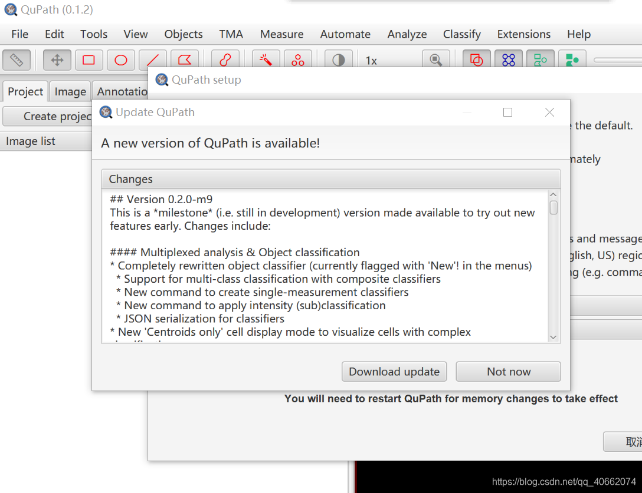Click scrollbar up arrow in Changes list

pyautogui.click(x=553, y=194)
